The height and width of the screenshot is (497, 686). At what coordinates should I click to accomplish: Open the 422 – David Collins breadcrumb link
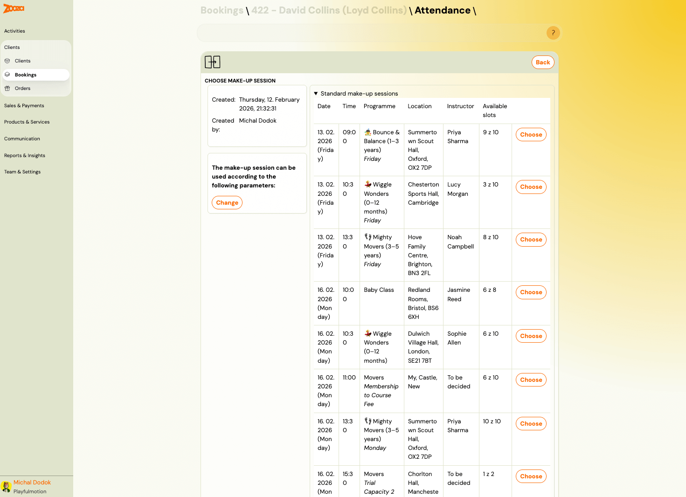click(329, 10)
